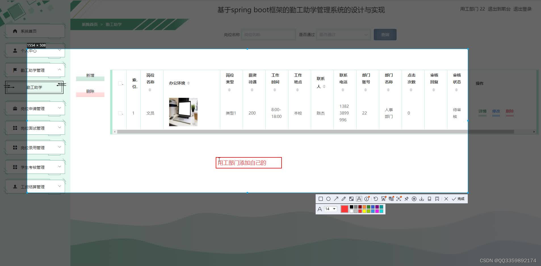Click the office environment thumbnail image
Viewport: 541px width, 266px height.
click(x=183, y=112)
